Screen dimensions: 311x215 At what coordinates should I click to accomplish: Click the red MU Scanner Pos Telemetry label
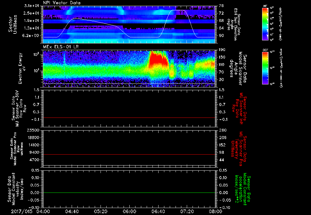[239, 149]
